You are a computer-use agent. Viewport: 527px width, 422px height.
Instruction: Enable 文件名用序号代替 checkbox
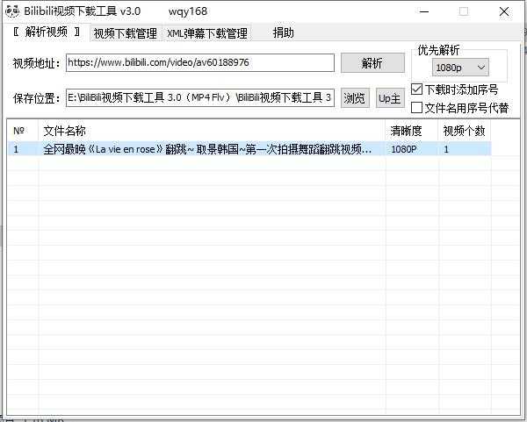click(x=416, y=108)
